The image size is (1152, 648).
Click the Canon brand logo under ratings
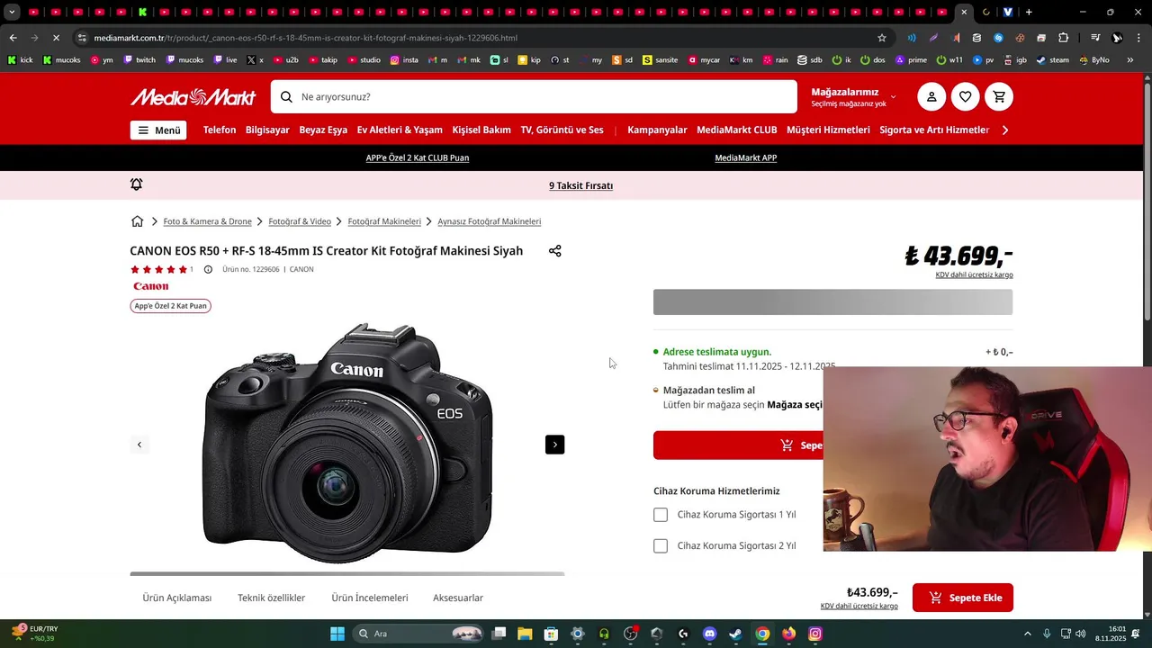click(x=151, y=286)
